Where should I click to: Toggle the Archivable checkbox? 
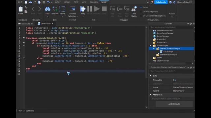pos(174,80)
